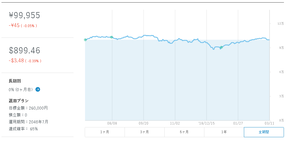Click the green marker near 08/08
The height and width of the screenshot is (145, 290).
112,37
